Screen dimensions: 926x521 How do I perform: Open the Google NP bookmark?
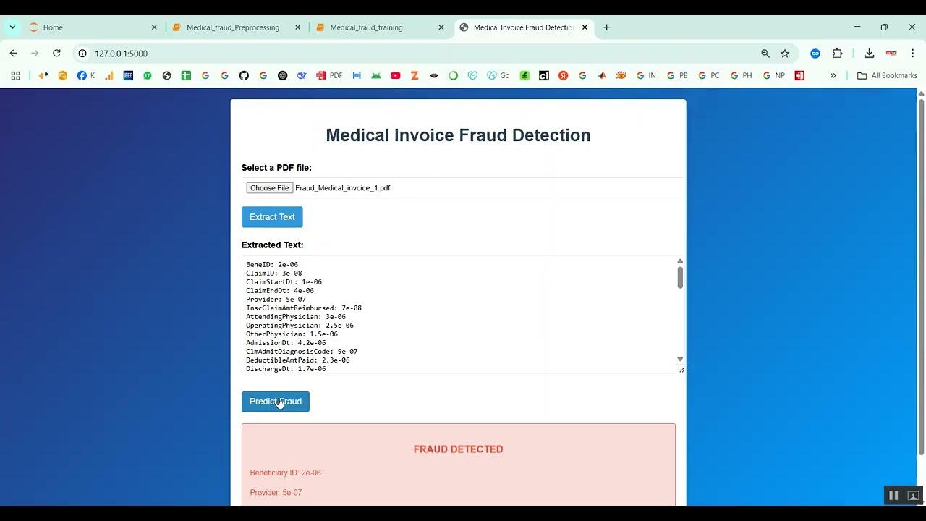coord(773,75)
